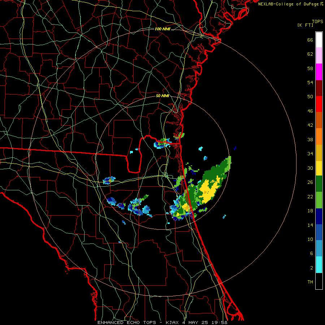The image size is (325, 325).
Task: Click the "26" legend value
Action: click(310, 182)
